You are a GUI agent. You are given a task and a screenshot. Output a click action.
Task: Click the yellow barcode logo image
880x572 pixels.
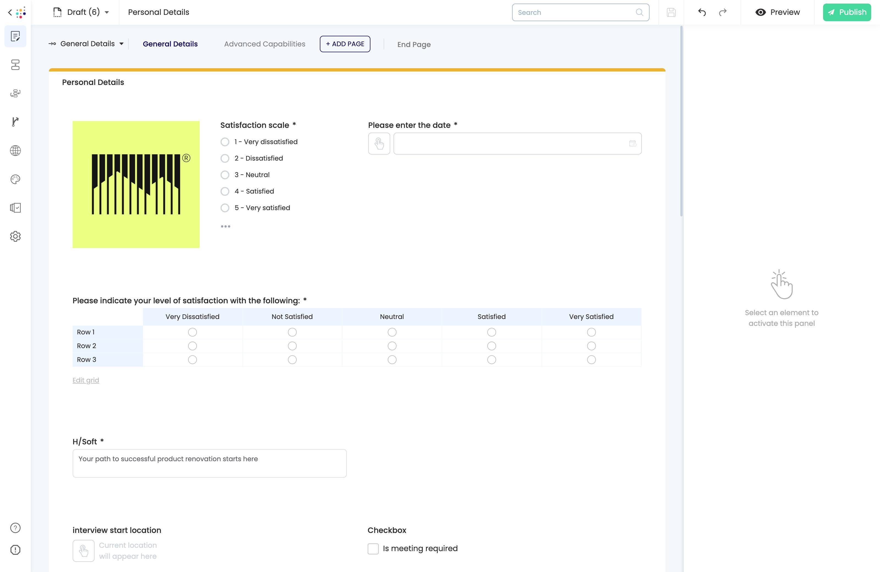tap(136, 185)
